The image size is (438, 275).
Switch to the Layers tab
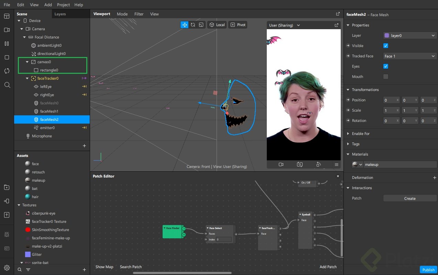[60, 14]
